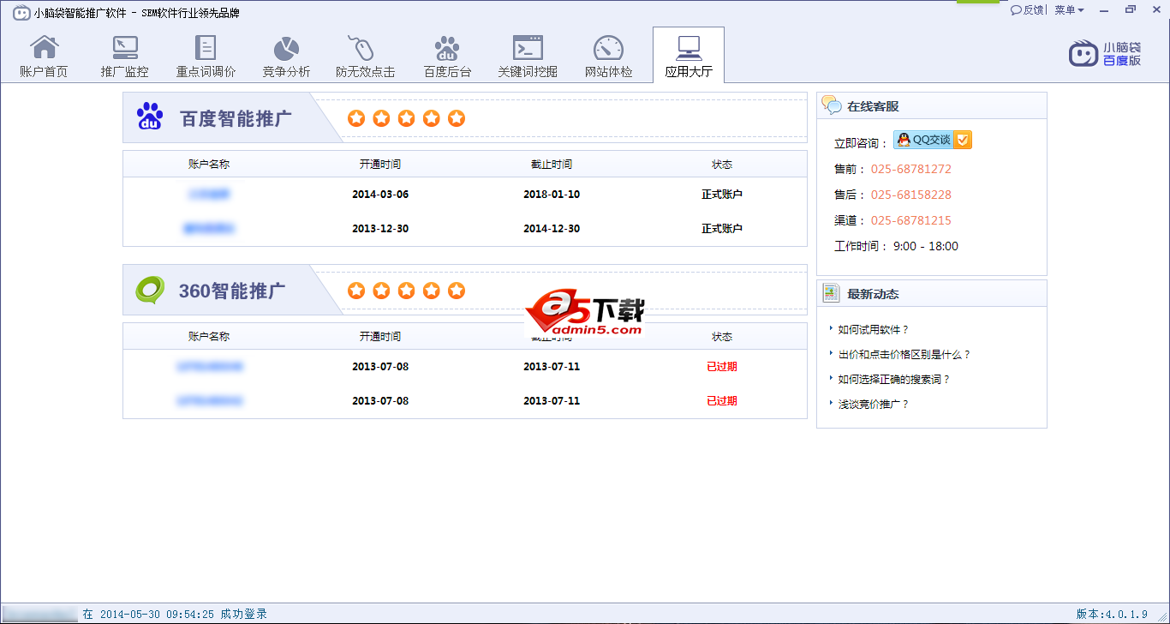Read the 如何选择正确的搜索词？ article
This screenshot has height=624, width=1170.
coord(894,379)
